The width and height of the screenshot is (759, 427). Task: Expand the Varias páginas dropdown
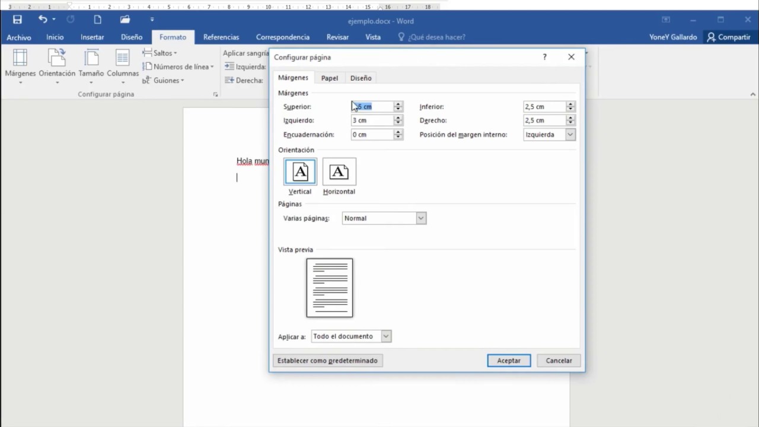(x=421, y=218)
